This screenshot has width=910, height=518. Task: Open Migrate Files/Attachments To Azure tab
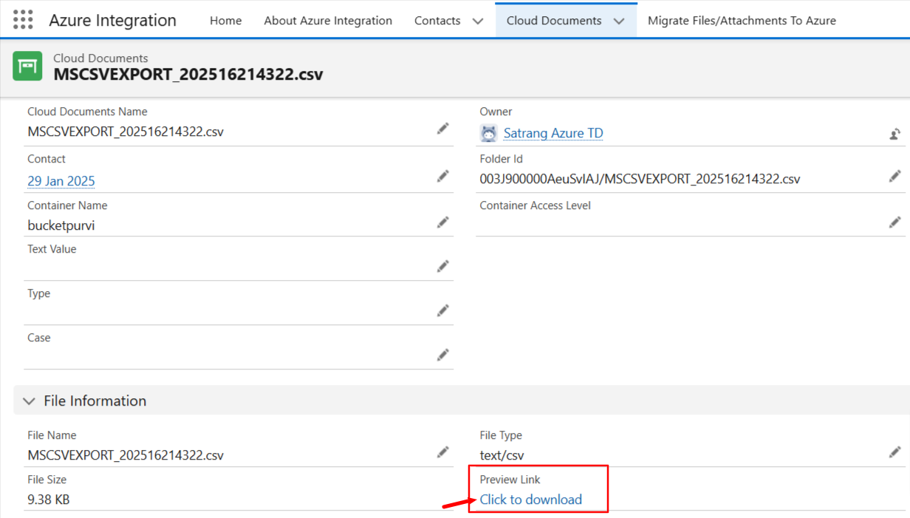point(742,21)
